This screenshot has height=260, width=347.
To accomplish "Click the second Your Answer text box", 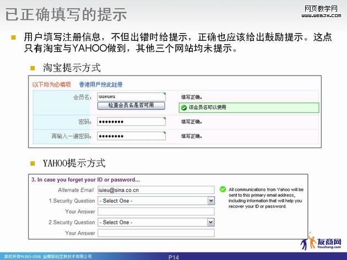I will point(155,233).
